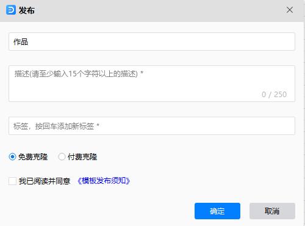This screenshot has height=226, width=305.
Task: Focus the 描述 description text area
Action: pyautogui.click(x=152, y=84)
